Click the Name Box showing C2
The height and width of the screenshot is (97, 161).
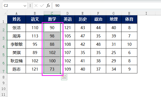[15, 6]
